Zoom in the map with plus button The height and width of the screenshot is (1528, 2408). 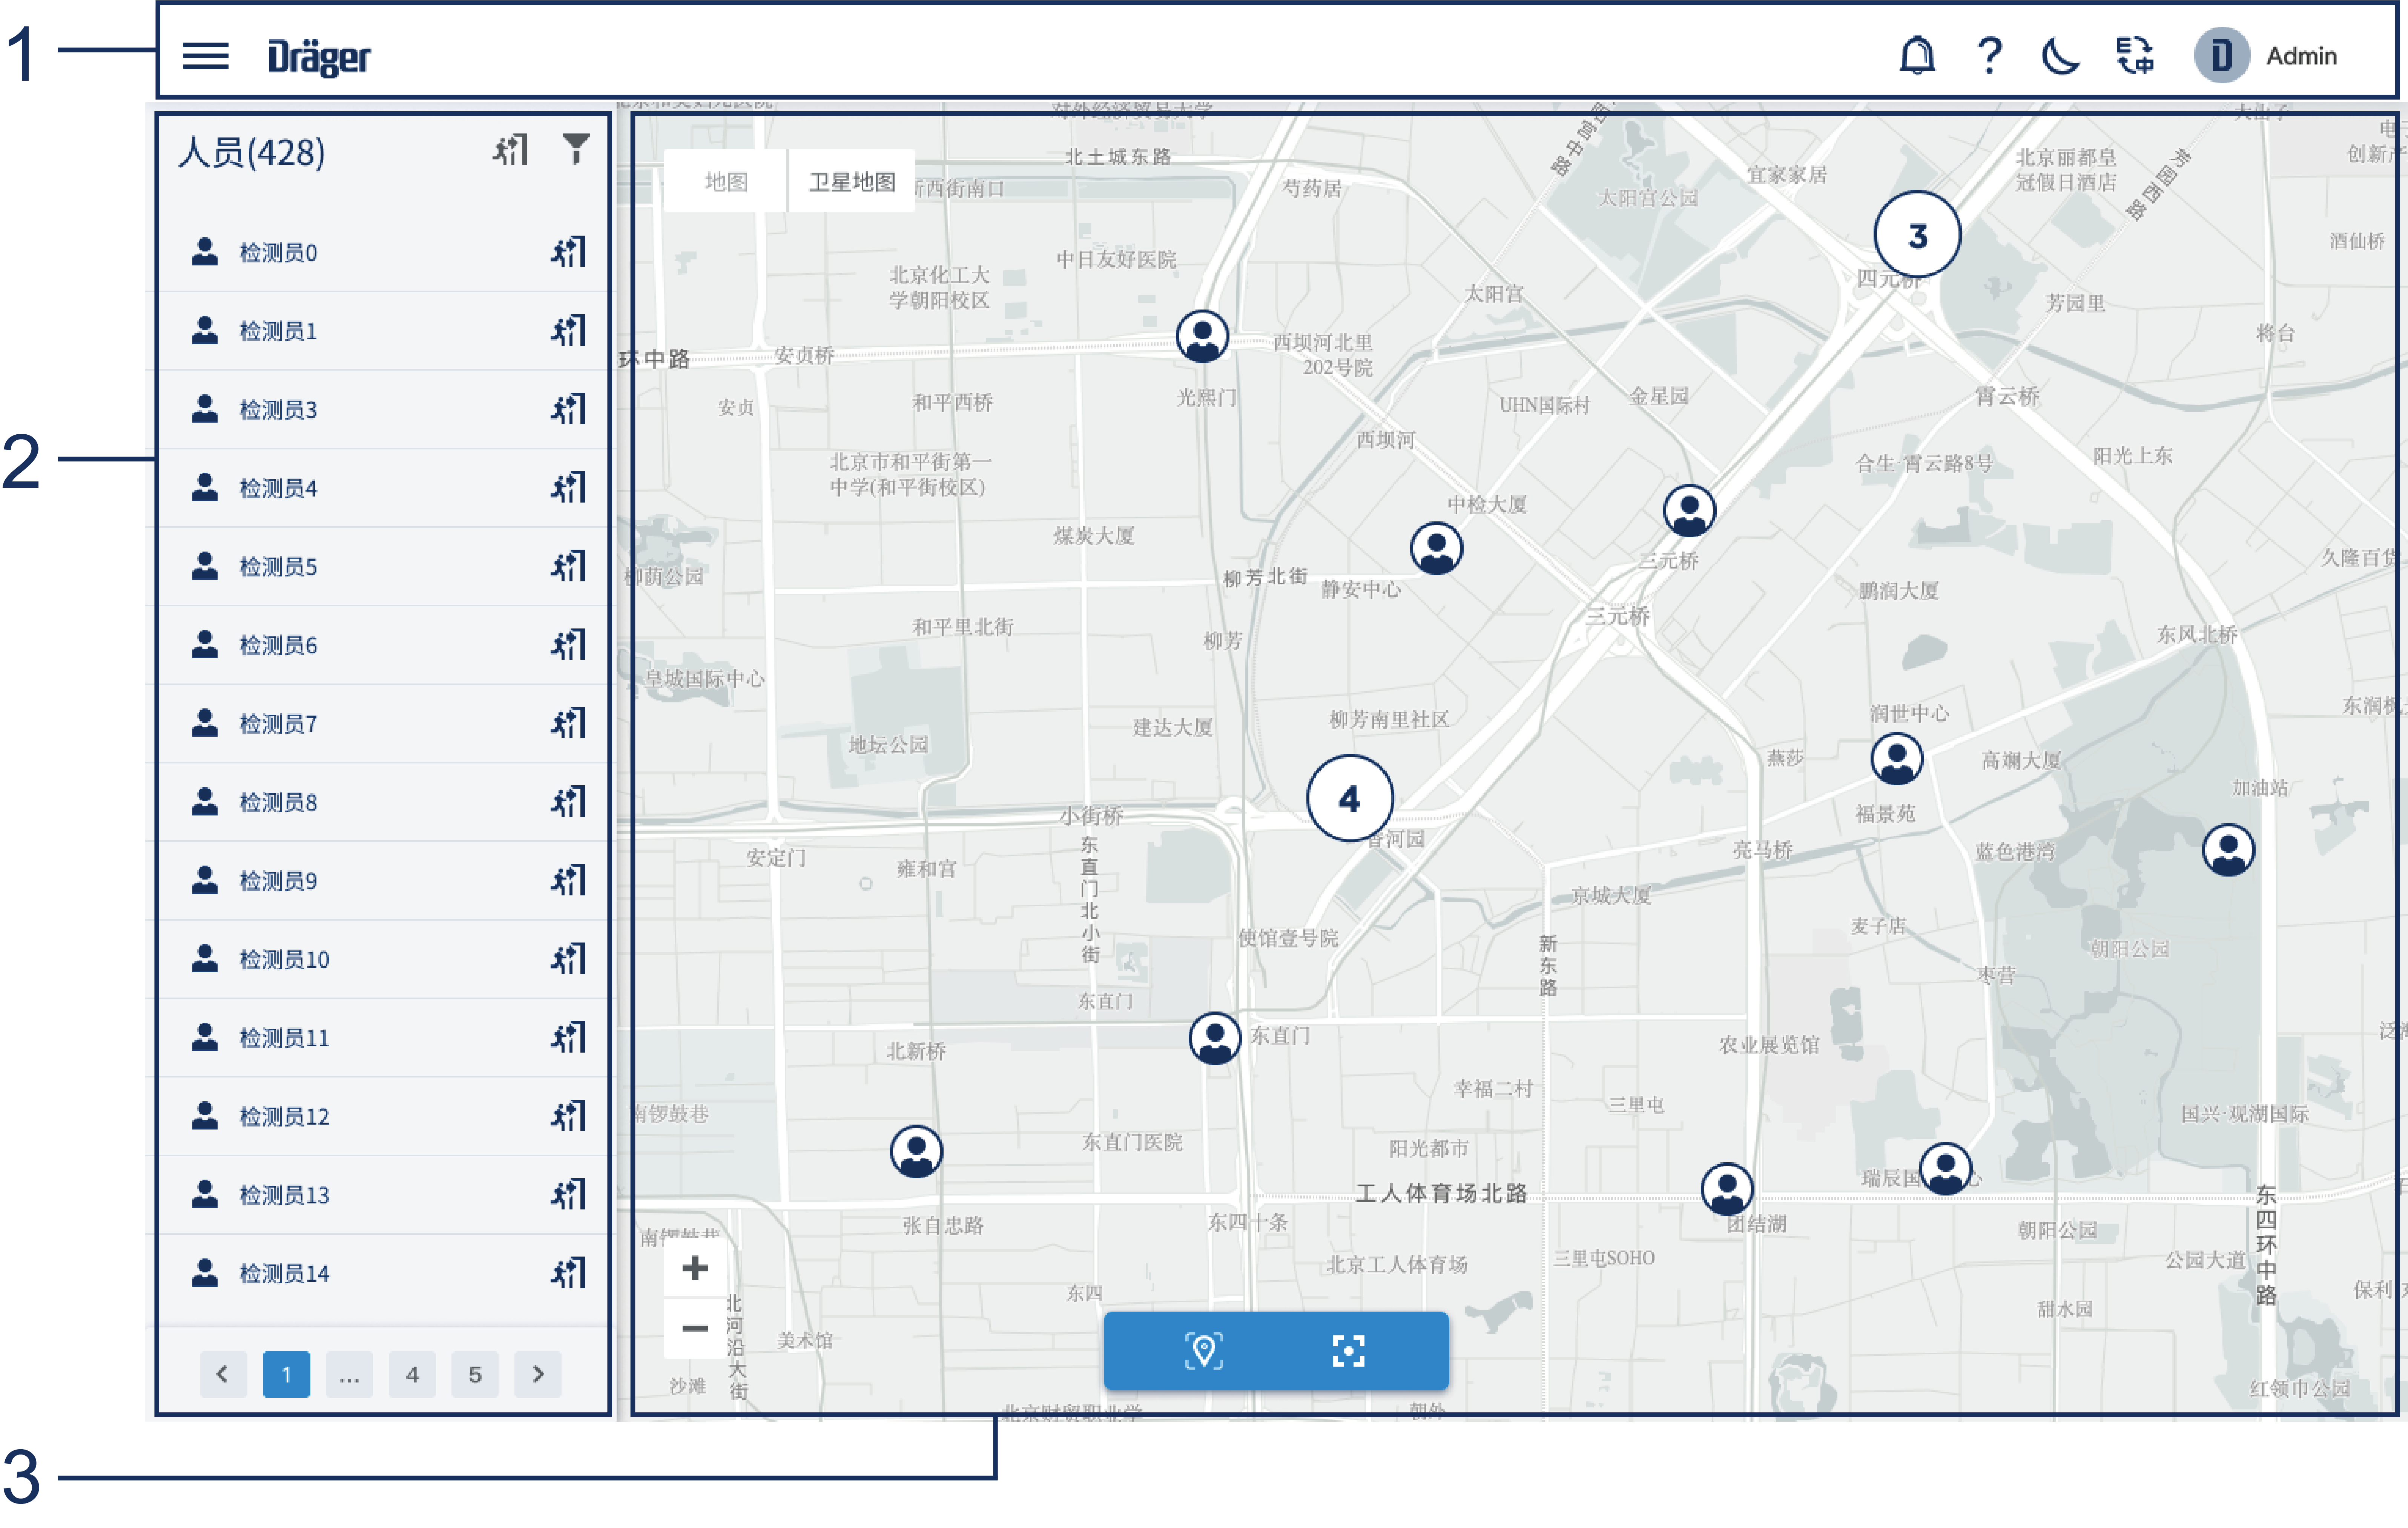click(x=695, y=1269)
